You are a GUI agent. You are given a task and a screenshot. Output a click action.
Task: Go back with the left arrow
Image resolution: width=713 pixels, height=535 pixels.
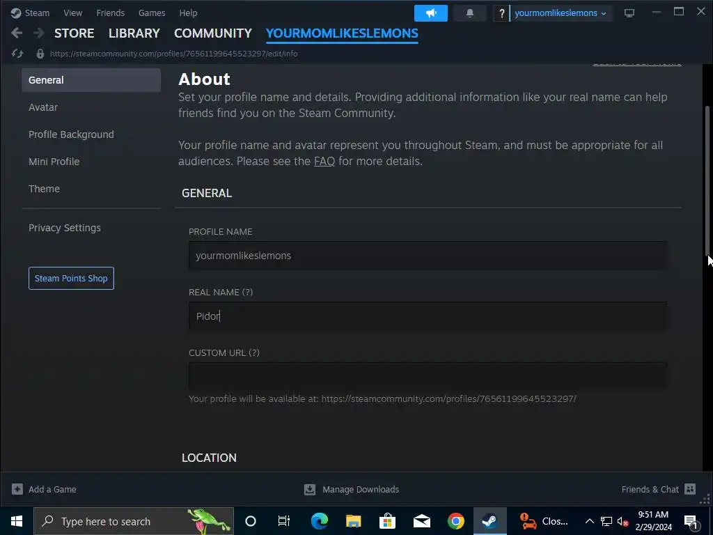coord(17,33)
